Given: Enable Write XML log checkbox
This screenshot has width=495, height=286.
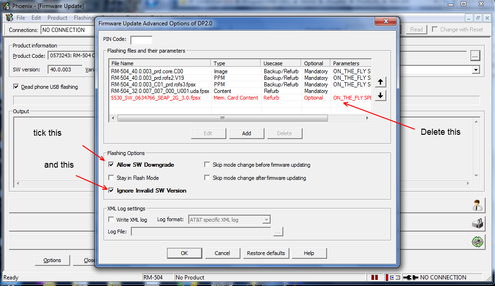Looking at the screenshot, I should coord(111,219).
